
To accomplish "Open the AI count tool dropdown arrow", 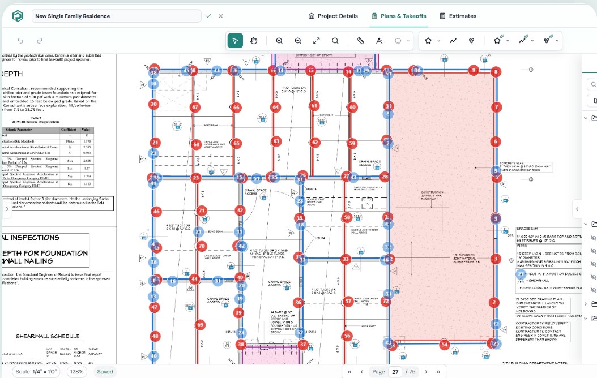I will [557, 41].
